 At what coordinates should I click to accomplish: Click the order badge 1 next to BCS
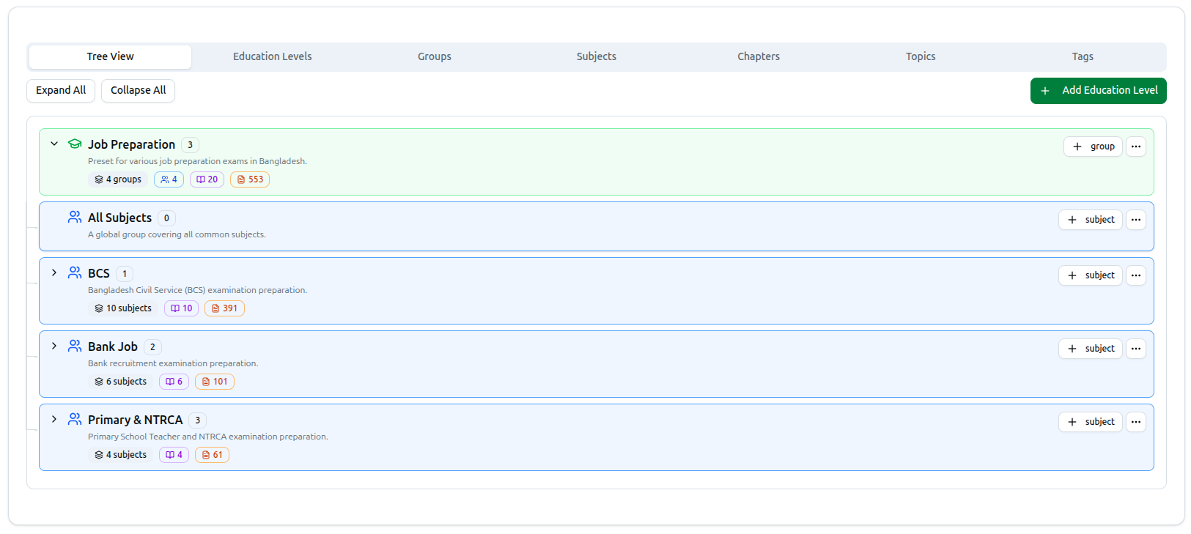(x=125, y=274)
